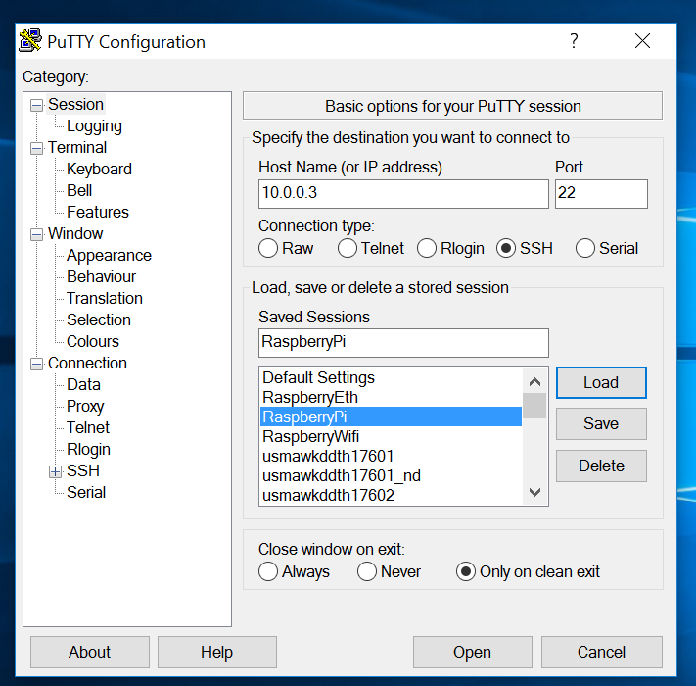Click the saved sessions scroll up arrow
This screenshot has width=696, height=686.
coord(534,382)
